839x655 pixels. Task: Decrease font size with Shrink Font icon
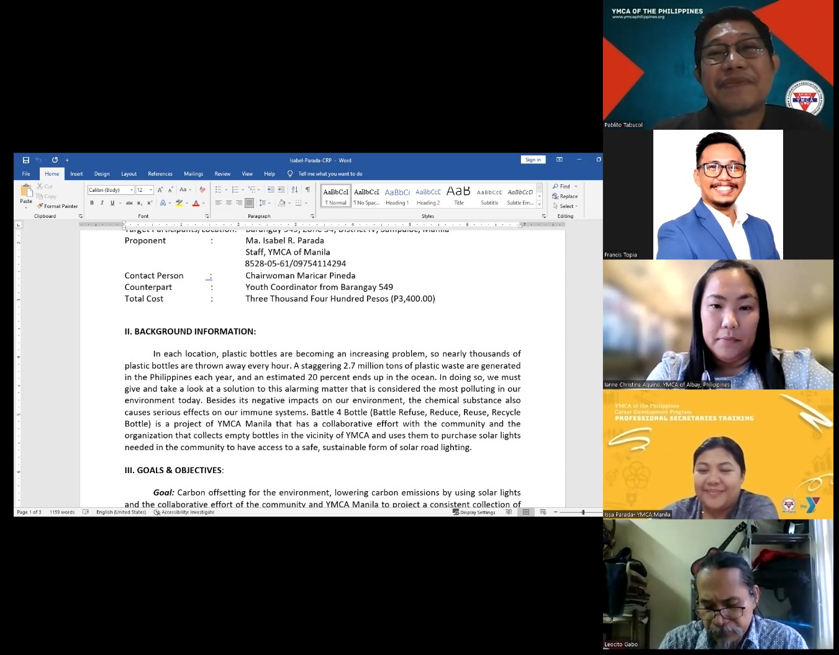[x=170, y=190]
